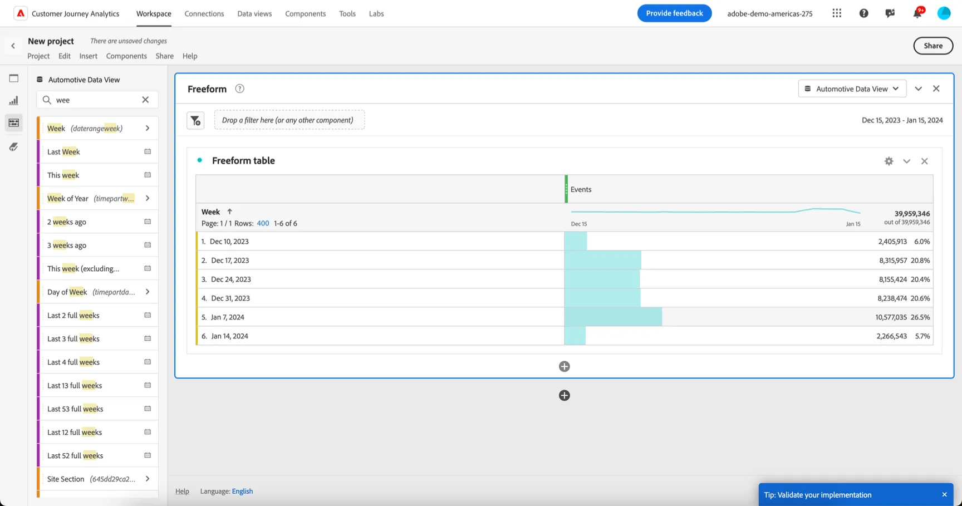
Task: Collapse the Freeform table chevron
Action: pos(907,161)
